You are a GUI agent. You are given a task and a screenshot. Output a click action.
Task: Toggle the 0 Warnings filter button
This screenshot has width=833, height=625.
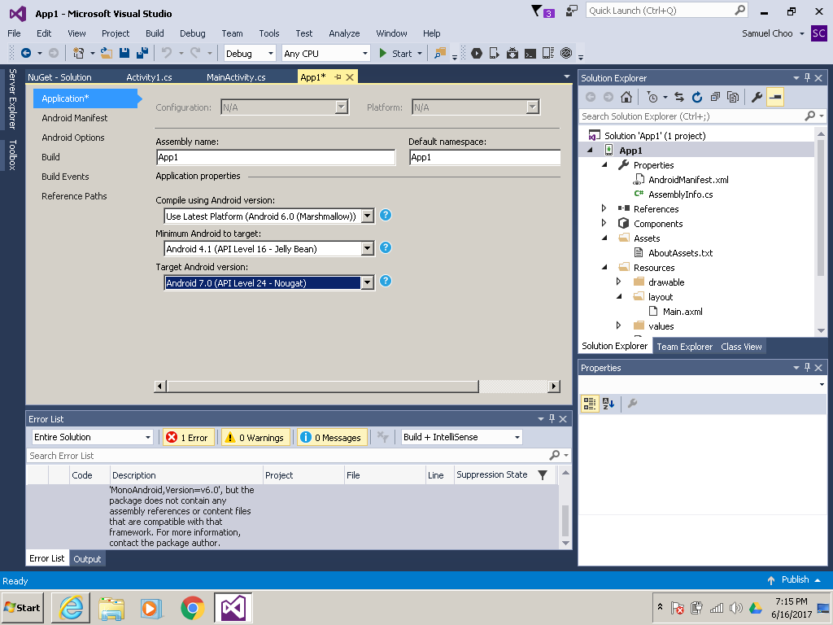coord(255,437)
